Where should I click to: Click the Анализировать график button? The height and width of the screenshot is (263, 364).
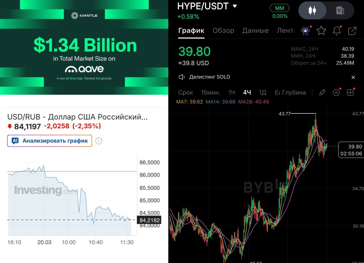[x=50, y=141]
